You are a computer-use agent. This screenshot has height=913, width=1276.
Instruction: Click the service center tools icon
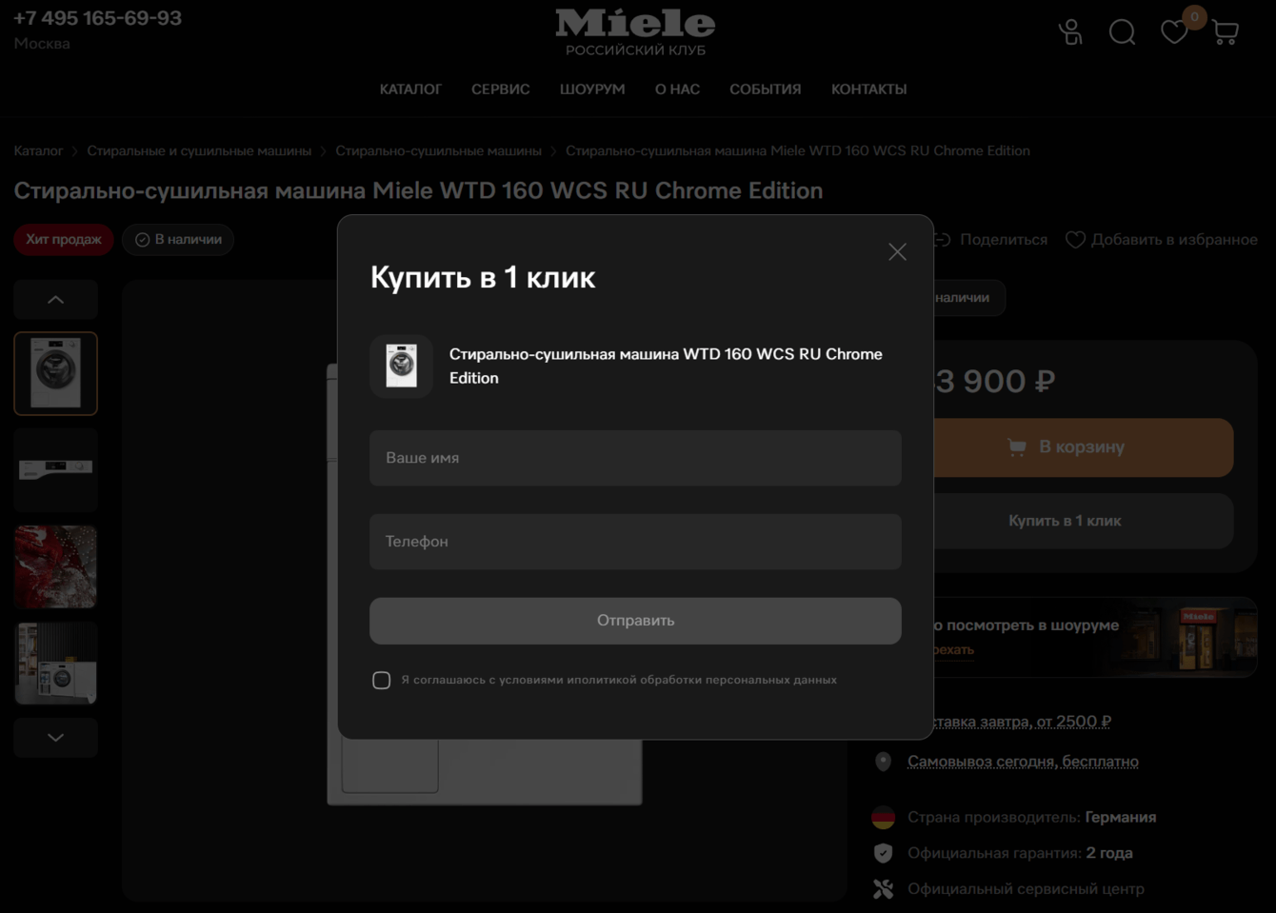[x=883, y=889]
